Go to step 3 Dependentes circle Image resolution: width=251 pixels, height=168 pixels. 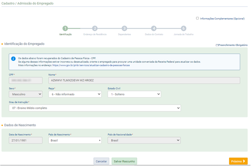pyautogui.click(x=124, y=29)
